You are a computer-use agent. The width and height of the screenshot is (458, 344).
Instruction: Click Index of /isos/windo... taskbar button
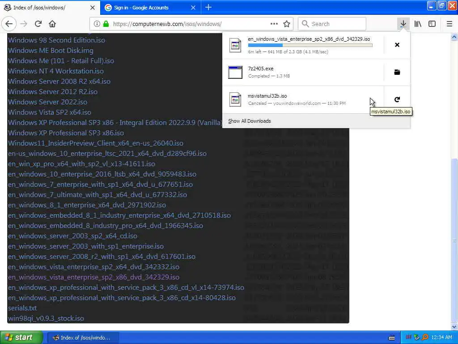[x=83, y=338]
